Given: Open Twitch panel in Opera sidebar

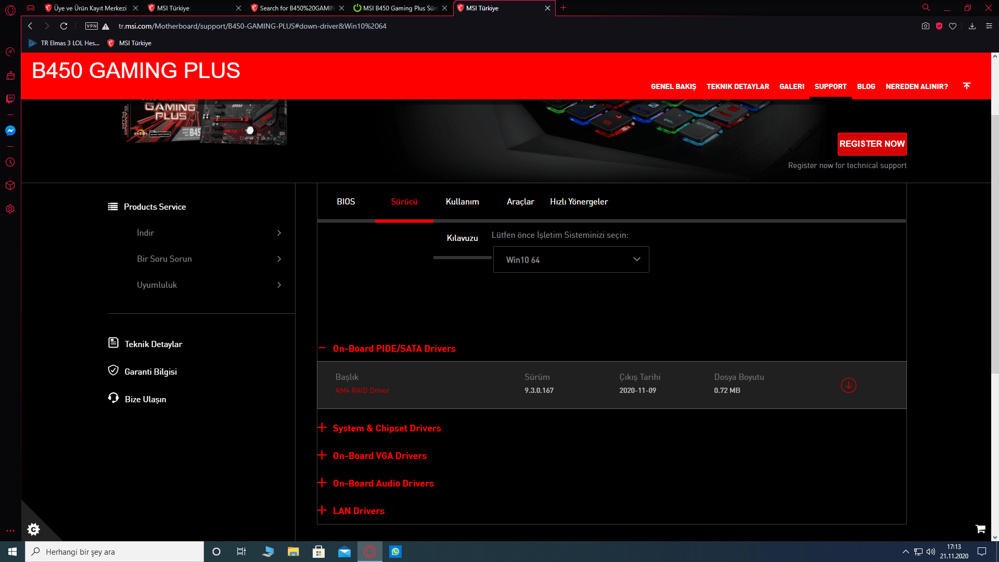Looking at the screenshot, I should [x=10, y=99].
